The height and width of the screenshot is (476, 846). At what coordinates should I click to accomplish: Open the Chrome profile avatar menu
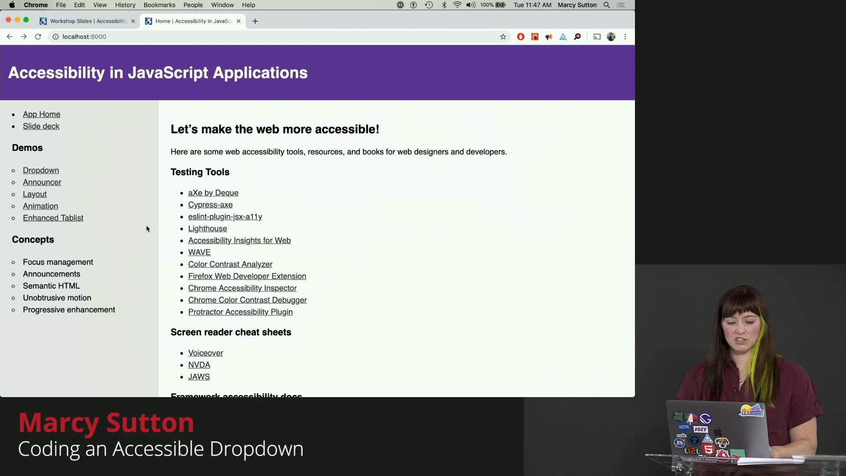(x=611, y=37)
